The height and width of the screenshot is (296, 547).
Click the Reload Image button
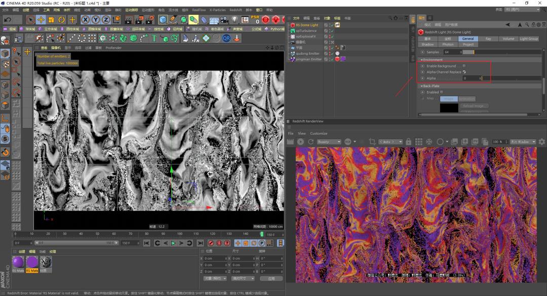pyautogui.click(x=475, y=105)
